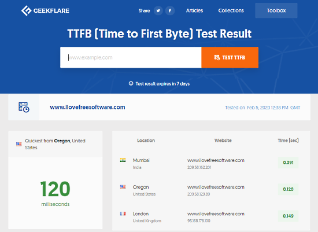
Task: Click the TTFB test clock icon
Action: coord(24,107)
